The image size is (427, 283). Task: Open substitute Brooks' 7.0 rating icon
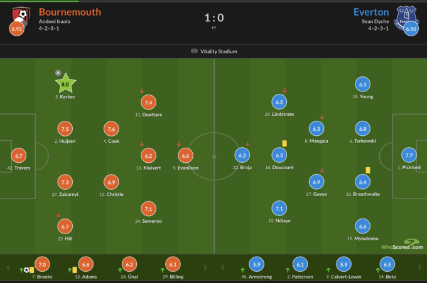43,264
